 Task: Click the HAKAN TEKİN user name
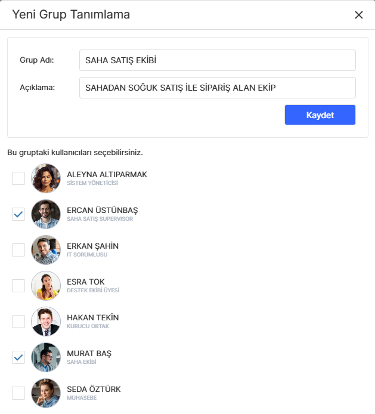point(94,317)
